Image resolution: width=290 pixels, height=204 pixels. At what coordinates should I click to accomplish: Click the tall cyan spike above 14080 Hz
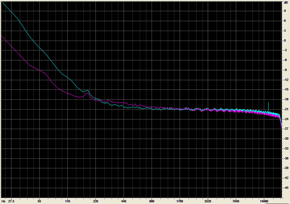click(268, 107)
